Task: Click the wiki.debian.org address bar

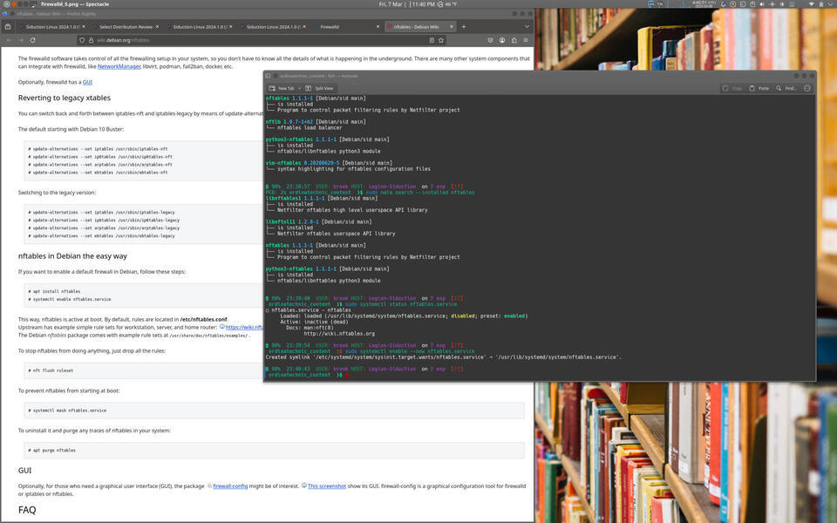Action: coord(262,40)
